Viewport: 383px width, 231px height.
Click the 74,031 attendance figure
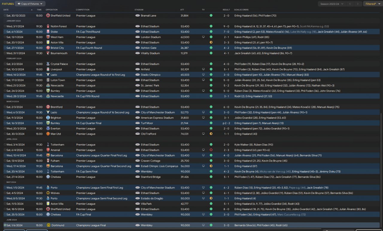pos(185,134)
